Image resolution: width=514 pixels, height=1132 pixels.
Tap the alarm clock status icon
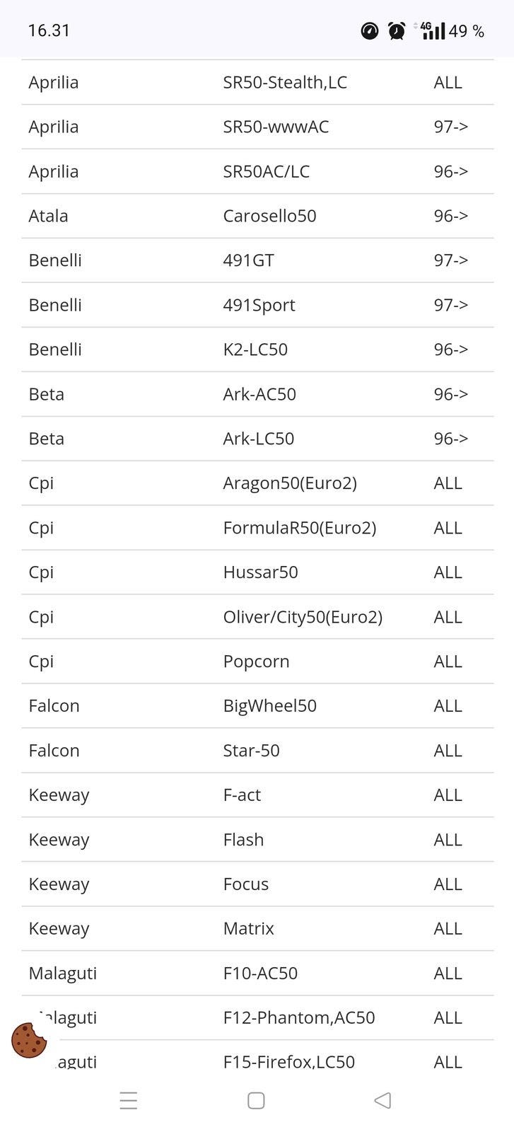[x=397, y=31]
